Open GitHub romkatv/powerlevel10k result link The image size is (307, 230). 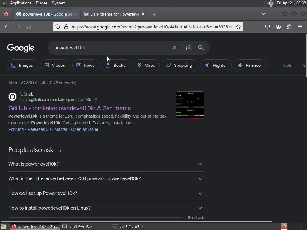pos(70,108)
